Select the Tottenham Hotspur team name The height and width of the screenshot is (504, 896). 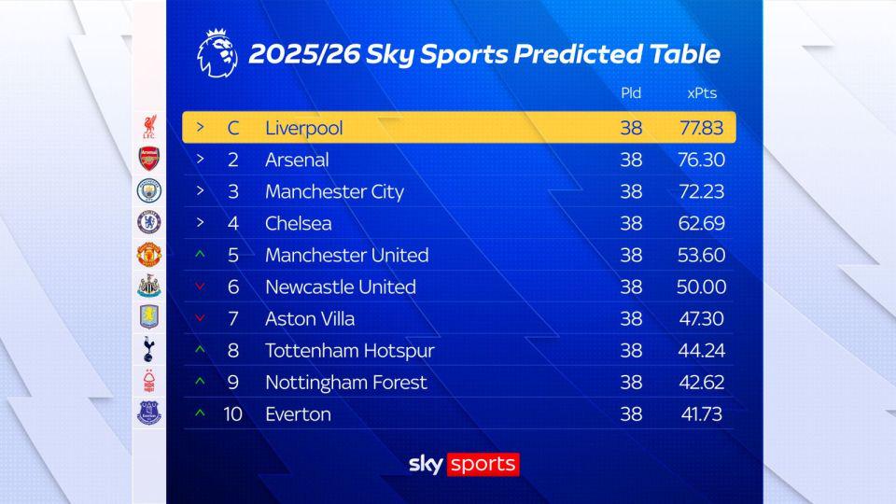pos(349,351)
